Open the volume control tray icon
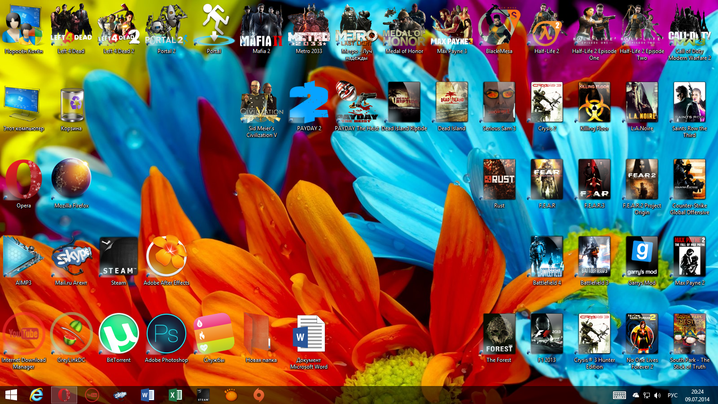 657,395
